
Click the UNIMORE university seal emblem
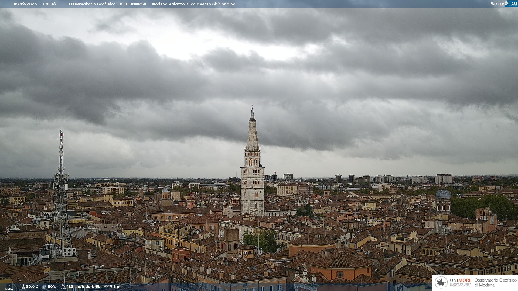[x=441, y=282]
